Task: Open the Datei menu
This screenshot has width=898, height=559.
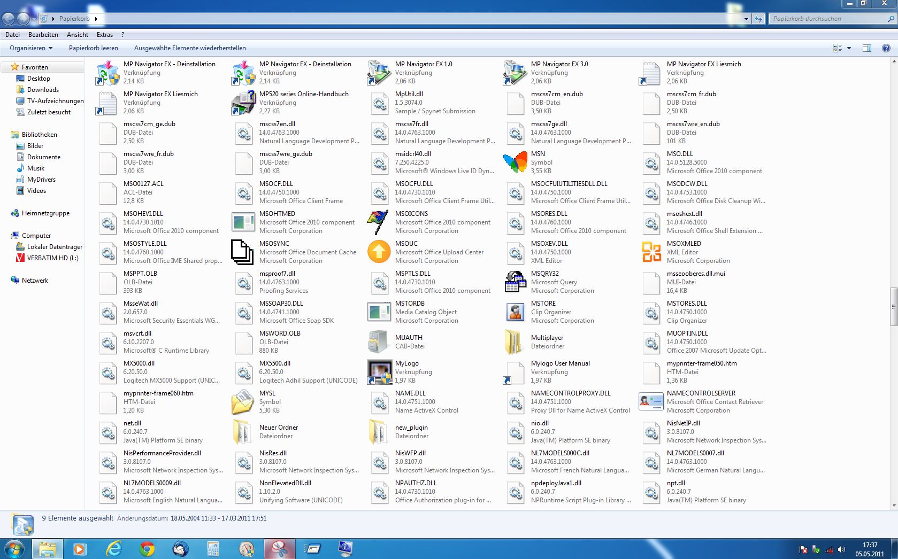Action: tap(12, 35)
